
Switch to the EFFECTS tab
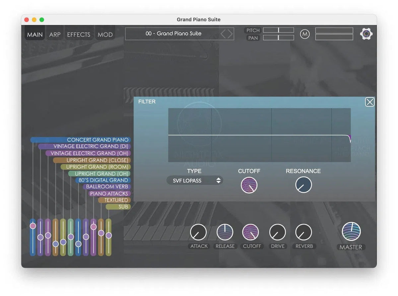(x=79, y=35)
